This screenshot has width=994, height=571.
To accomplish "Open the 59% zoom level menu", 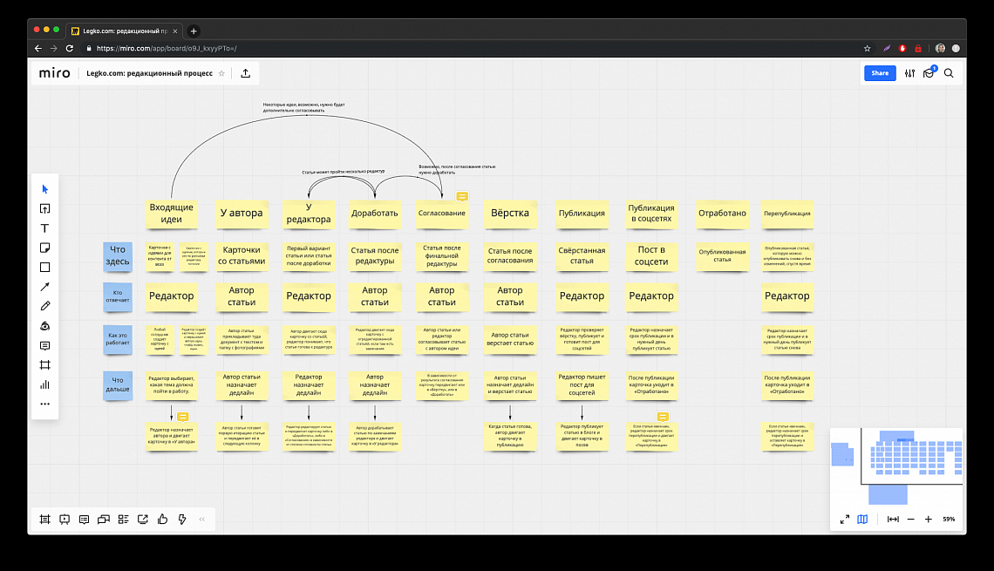I will [950, 520].
